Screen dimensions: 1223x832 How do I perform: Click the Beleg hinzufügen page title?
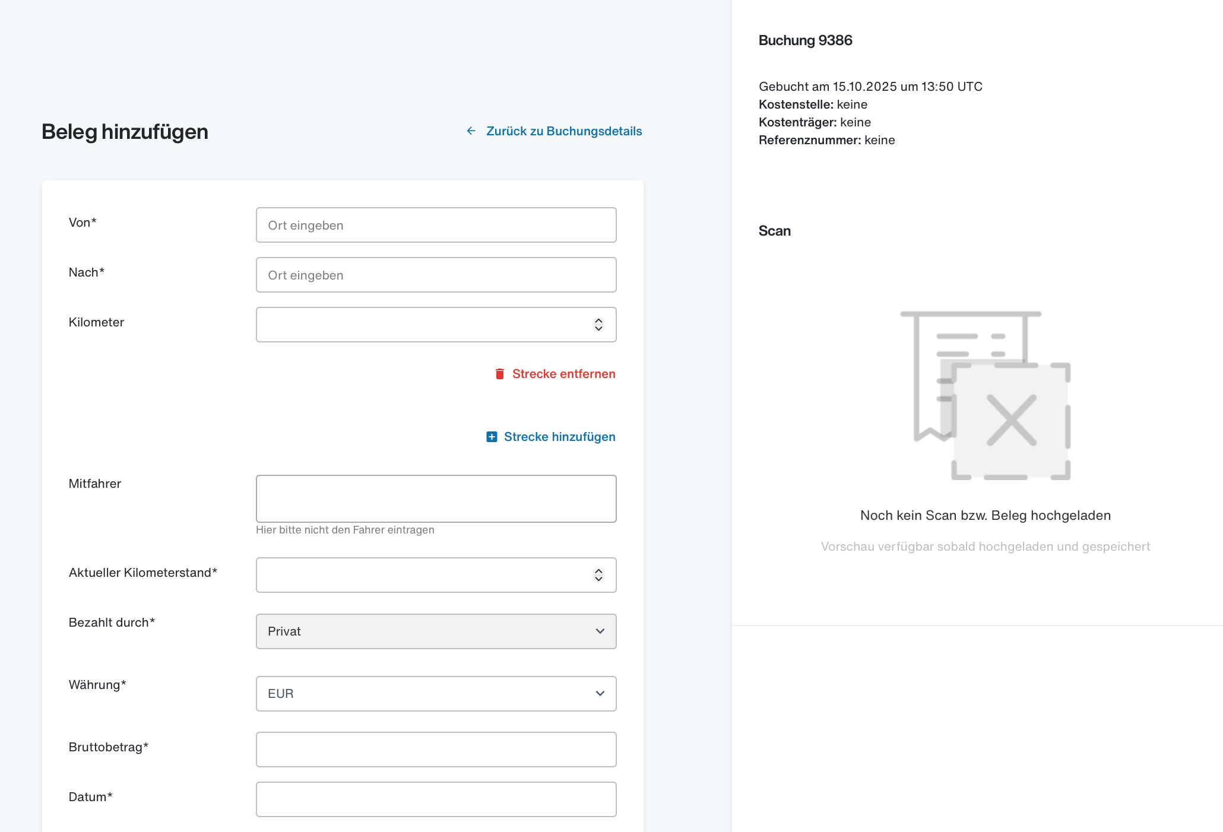(x=125, y=132)
